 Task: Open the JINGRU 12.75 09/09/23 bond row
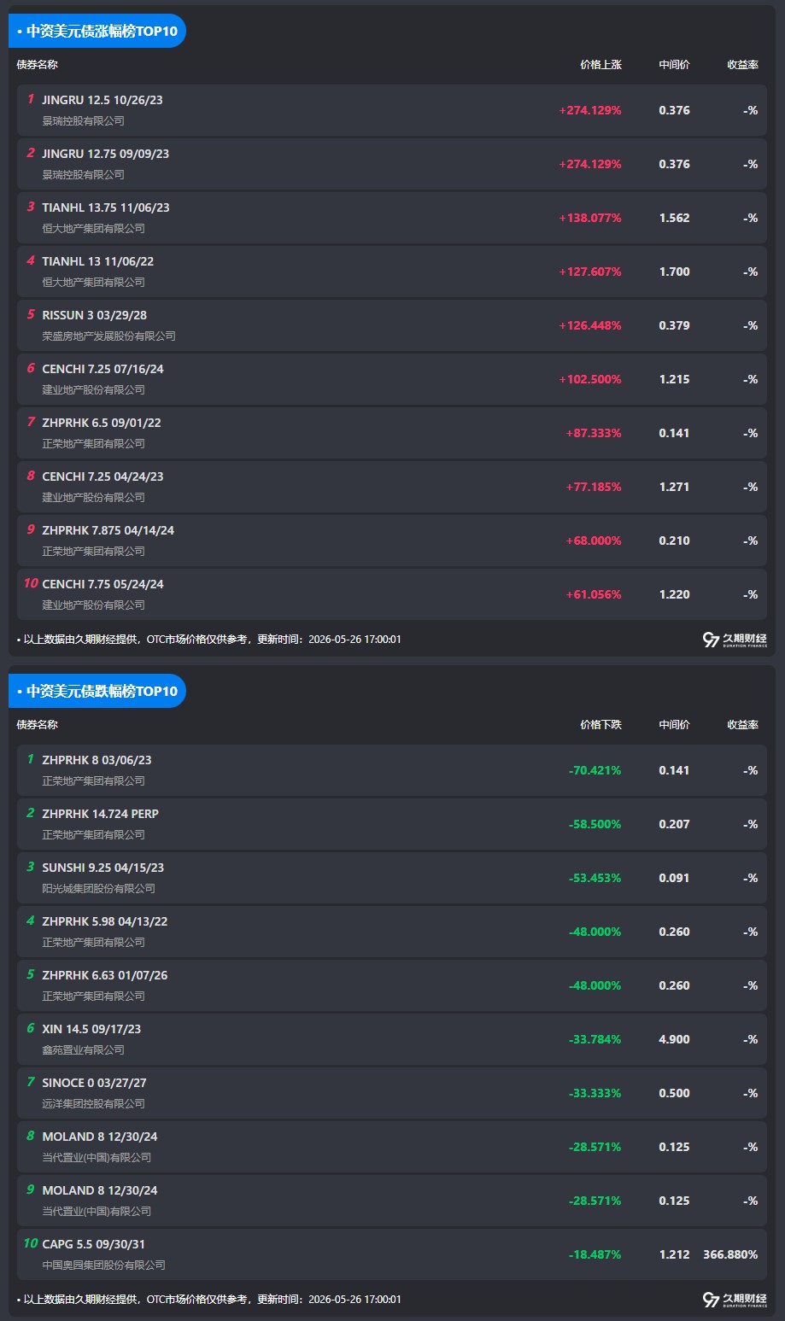(x=392, y=164)
